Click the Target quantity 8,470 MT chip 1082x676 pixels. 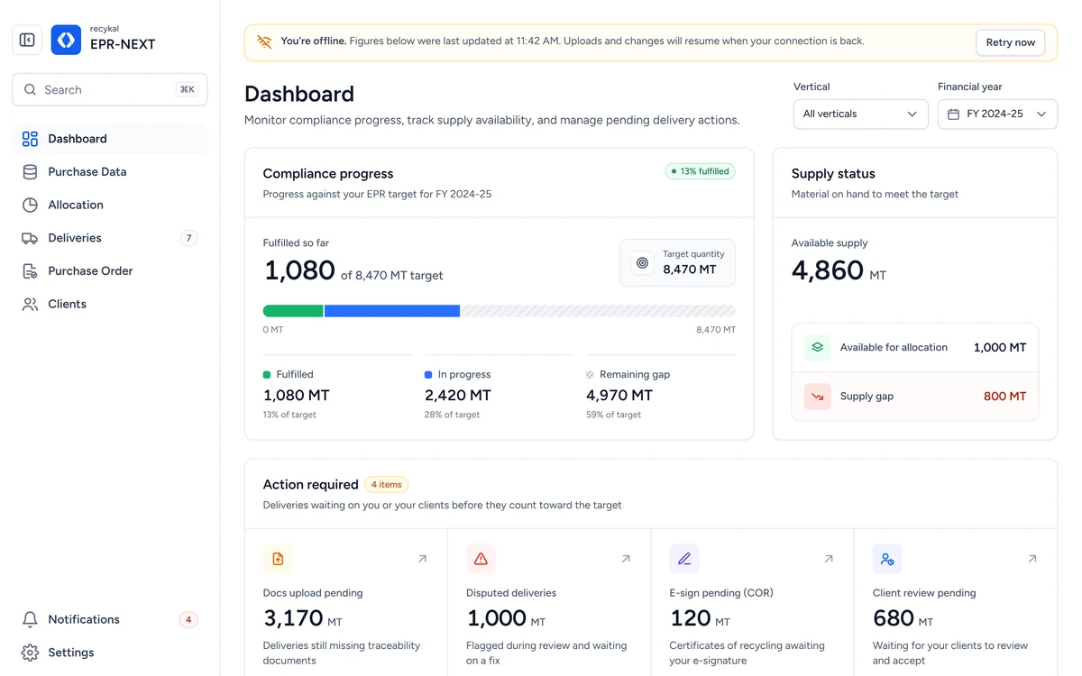677,262
